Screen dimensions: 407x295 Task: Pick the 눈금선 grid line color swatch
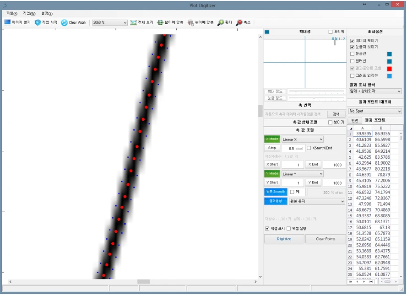click(x=389, y=54)
